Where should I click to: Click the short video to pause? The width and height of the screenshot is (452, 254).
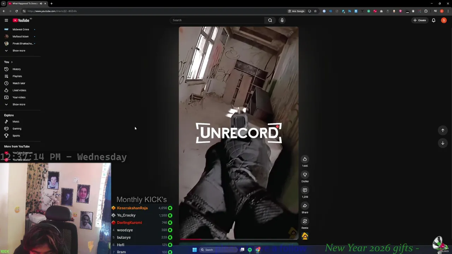(238, 133)
